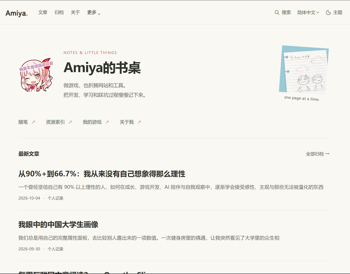The height and width of the screenshot is (274, 350).
Task: Click the Amiya的书桌 main heading
Action: click(102, 68)
